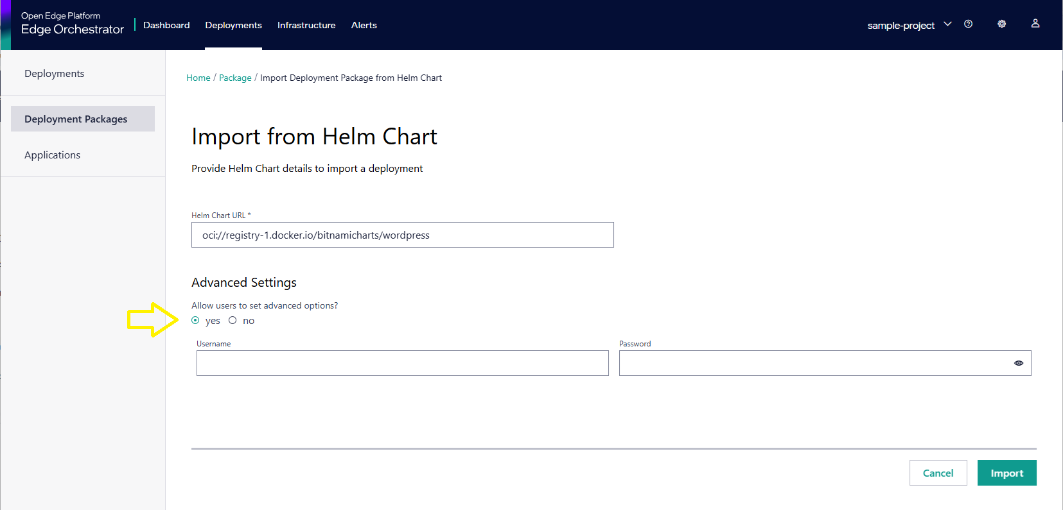Open the sample-project project selector
Viewport: 1063px width, 510px height.
(900, 26)
